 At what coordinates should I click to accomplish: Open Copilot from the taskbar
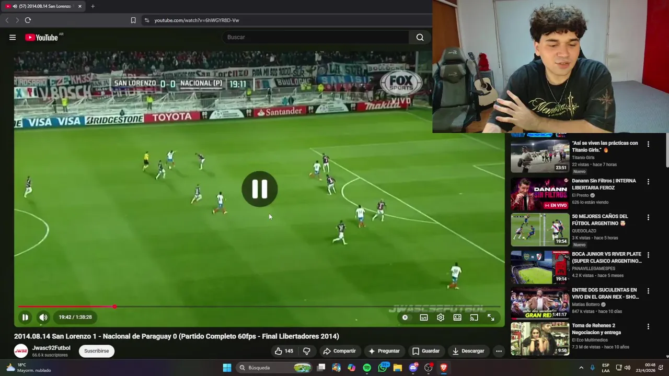pyautogui.click(x=352, y=368)
